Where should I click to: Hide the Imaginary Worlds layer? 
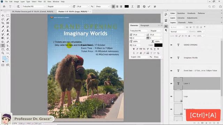pyautogui.click(x=171, y=58)
